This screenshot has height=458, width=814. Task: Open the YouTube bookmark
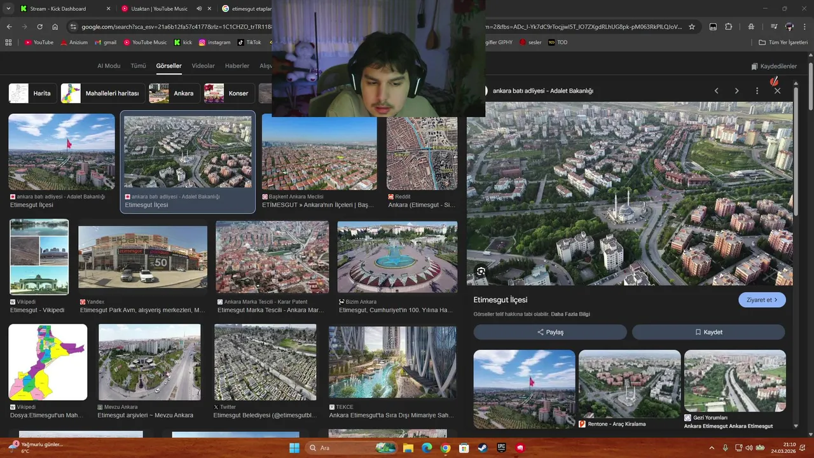tap(39, 43)
